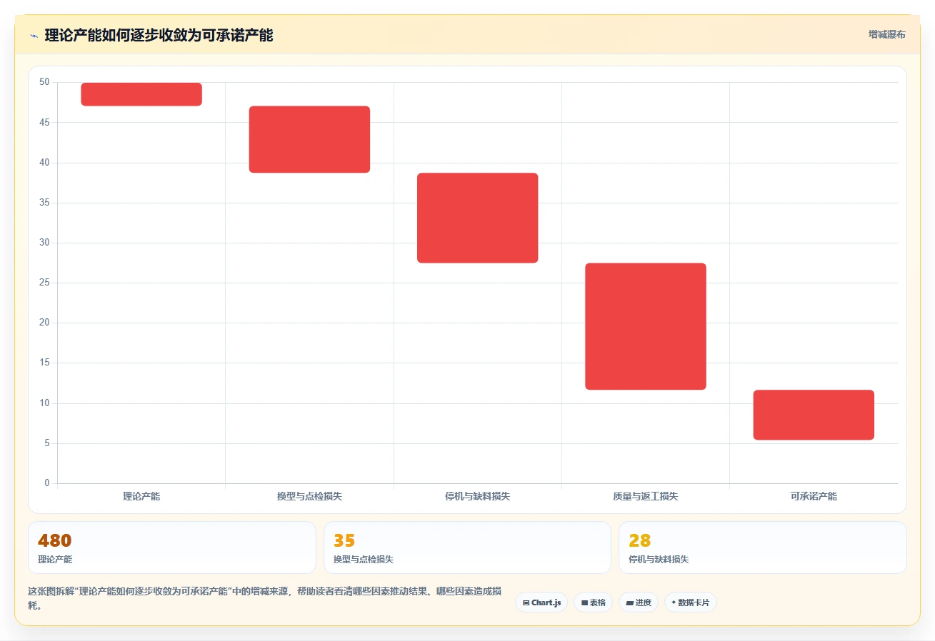Click the 停机与缺料损失 red bar
Viewport: 935px width, 641px height.
click(478, 218)
